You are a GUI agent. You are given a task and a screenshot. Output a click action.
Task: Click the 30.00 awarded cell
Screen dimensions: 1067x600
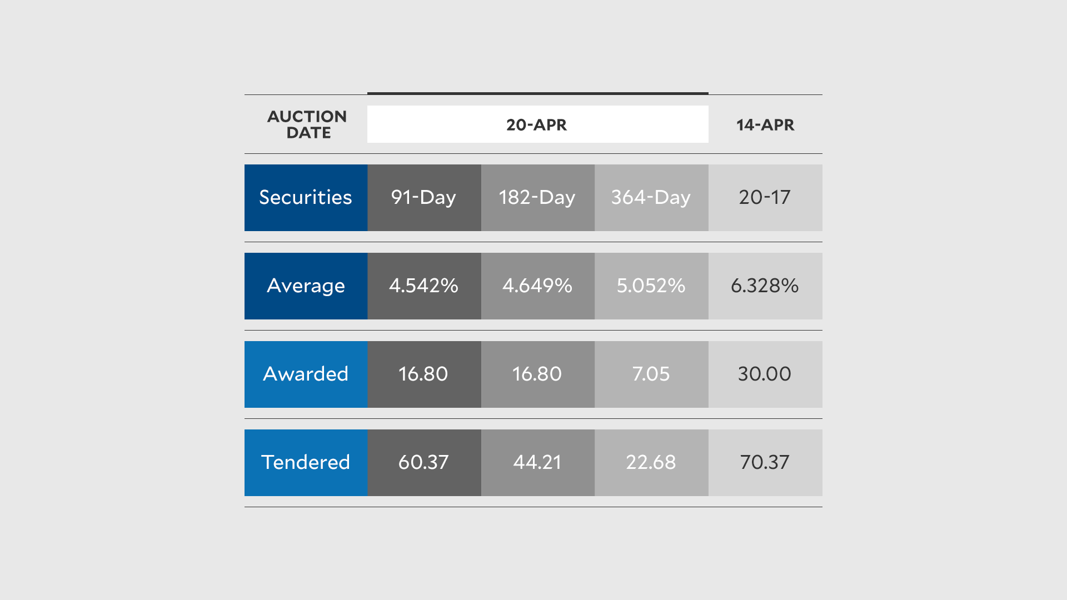pos(765,374)
